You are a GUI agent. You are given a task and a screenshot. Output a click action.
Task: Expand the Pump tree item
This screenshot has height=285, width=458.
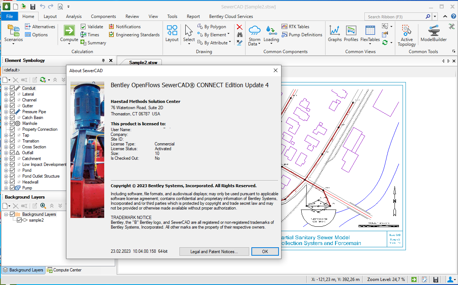click(x=6, y=188)
